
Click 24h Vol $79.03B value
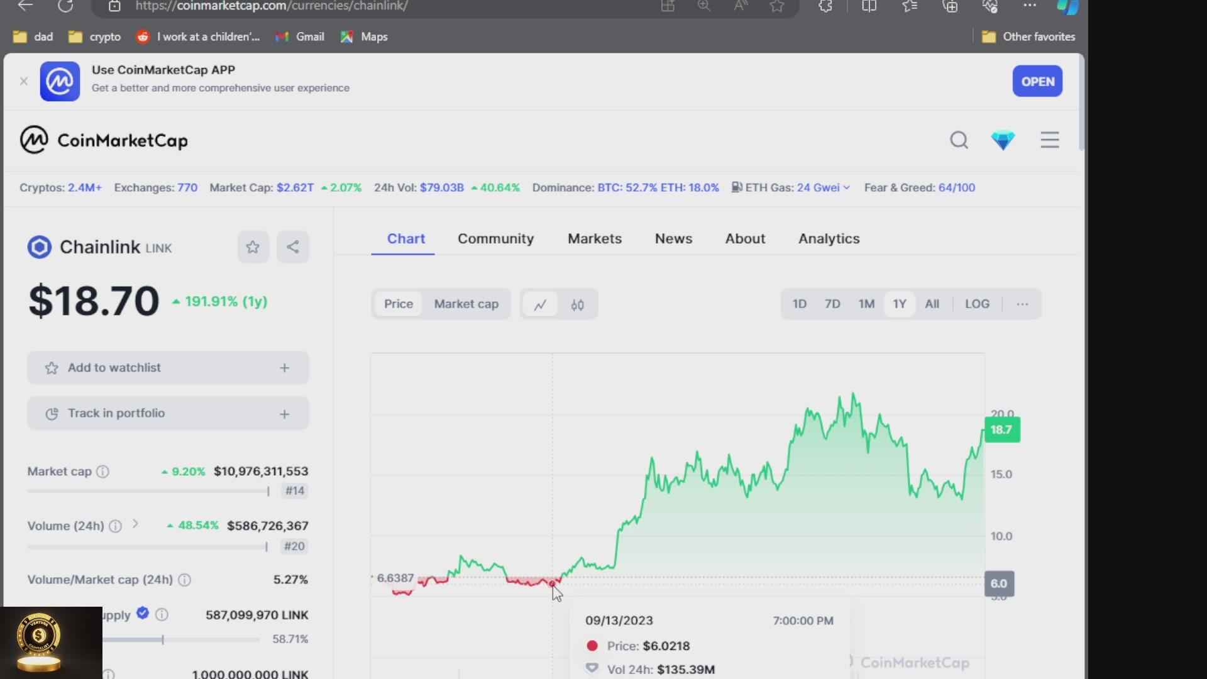click(x=442, y=187)
